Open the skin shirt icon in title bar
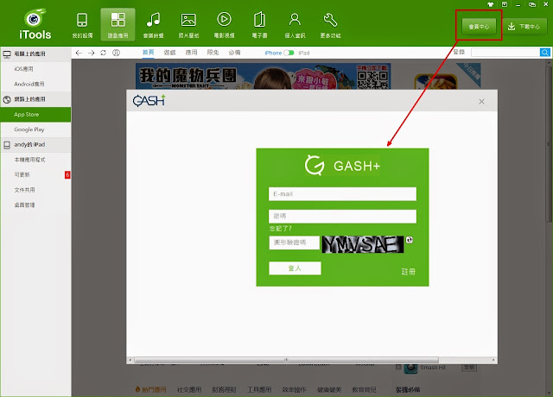Viewport: 553px width, 397px height. 490,4
